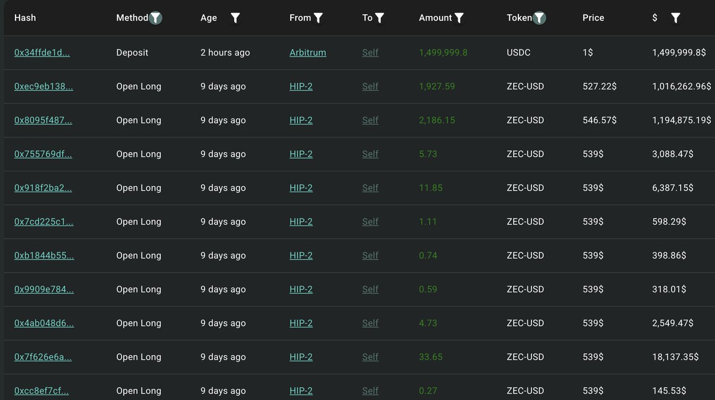Select the '2 hours ago' age cell
The height and width of the screenshot is (400, 715).
(225, 52)
